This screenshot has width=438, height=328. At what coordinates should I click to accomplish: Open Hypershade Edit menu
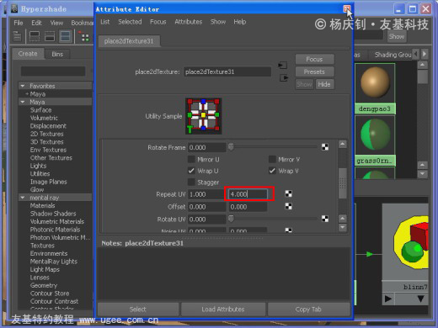[x=36, y=23]
